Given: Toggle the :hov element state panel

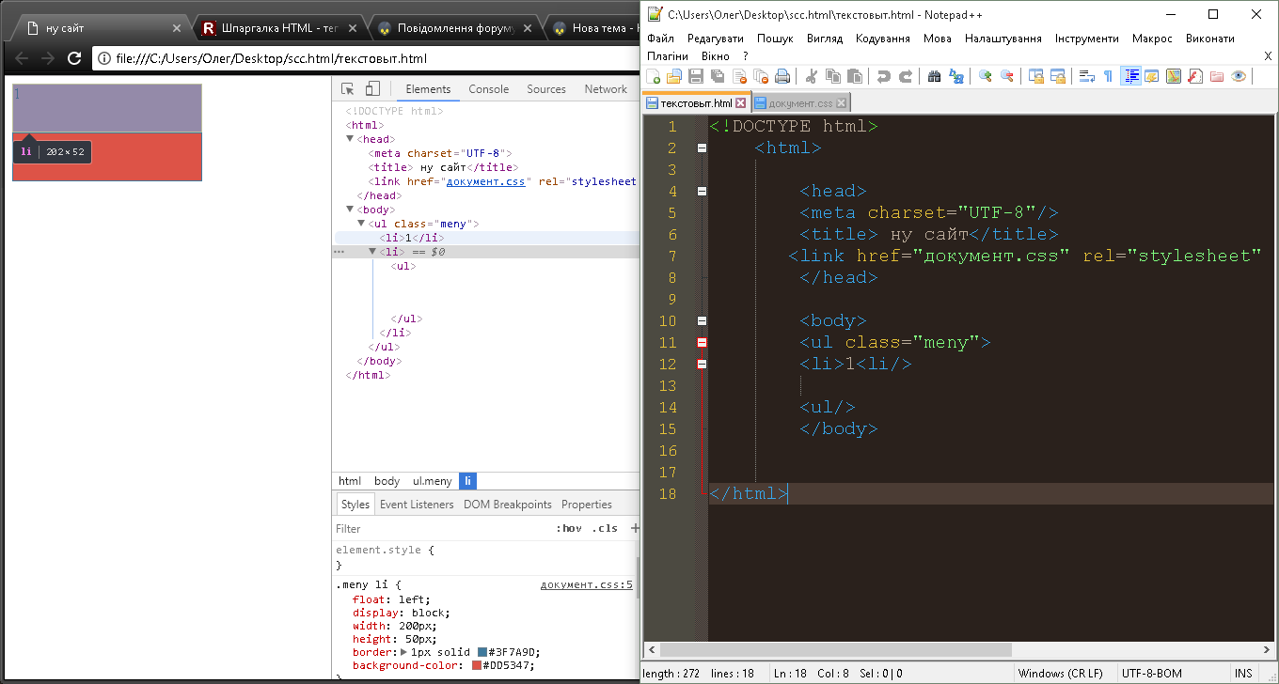Looking at the screenshot, I should [x=568, y=529].
